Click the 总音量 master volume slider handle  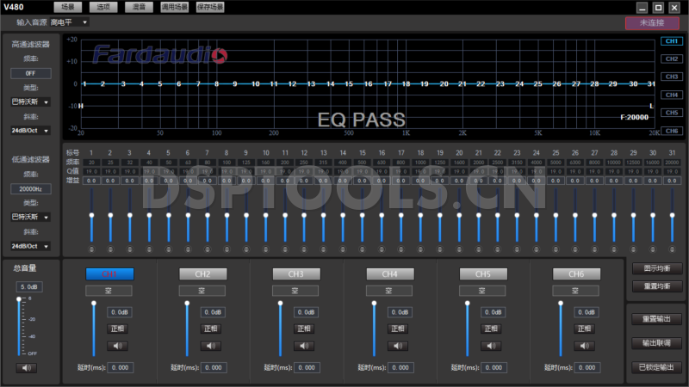[x=18, y=299]
